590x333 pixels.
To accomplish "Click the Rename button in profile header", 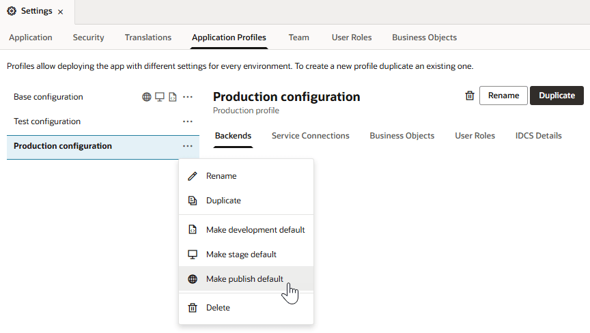I will pos(503,96).
